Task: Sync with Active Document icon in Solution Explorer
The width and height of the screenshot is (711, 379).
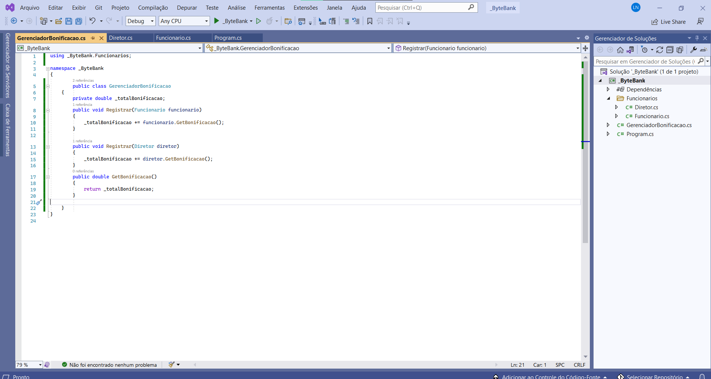Action: pos(660,50)
